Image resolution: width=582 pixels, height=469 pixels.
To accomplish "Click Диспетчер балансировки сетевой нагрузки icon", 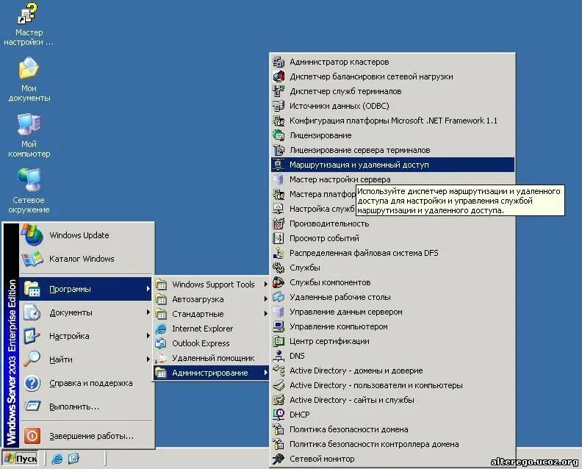I will coord(279,76).
